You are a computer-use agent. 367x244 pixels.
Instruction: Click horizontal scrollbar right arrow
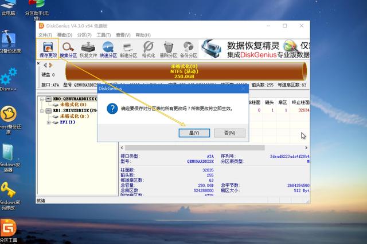pos(306,148)
